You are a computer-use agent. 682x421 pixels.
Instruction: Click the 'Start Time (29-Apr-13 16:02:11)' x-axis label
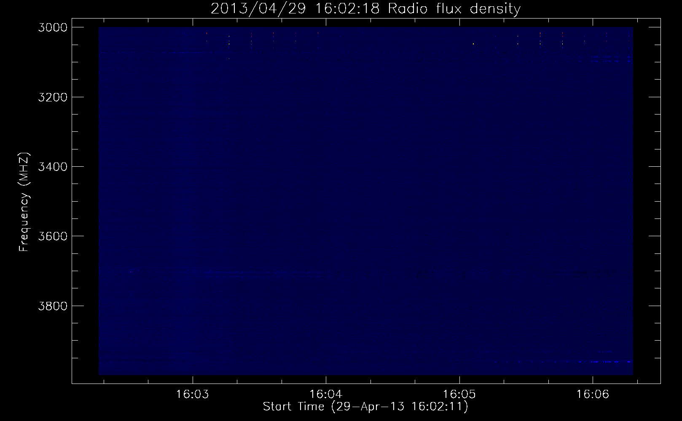(365, 407)
